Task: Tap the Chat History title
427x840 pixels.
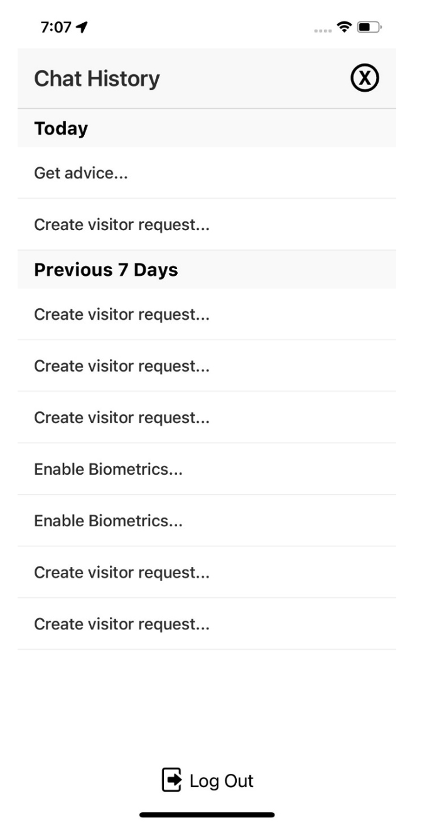Action: click(97, 78)
